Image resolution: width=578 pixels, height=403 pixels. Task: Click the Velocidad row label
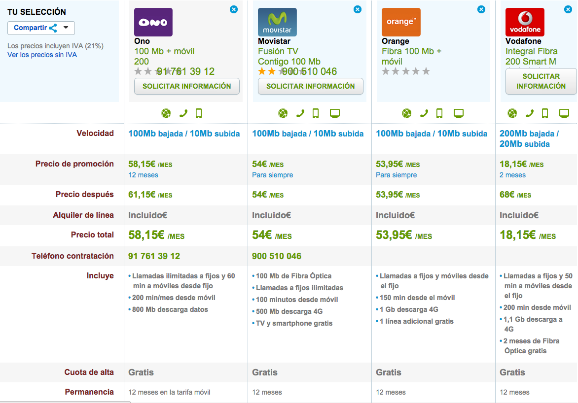click(95, 134)
